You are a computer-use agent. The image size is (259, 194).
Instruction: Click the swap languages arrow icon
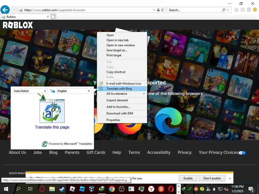point(52,91)
